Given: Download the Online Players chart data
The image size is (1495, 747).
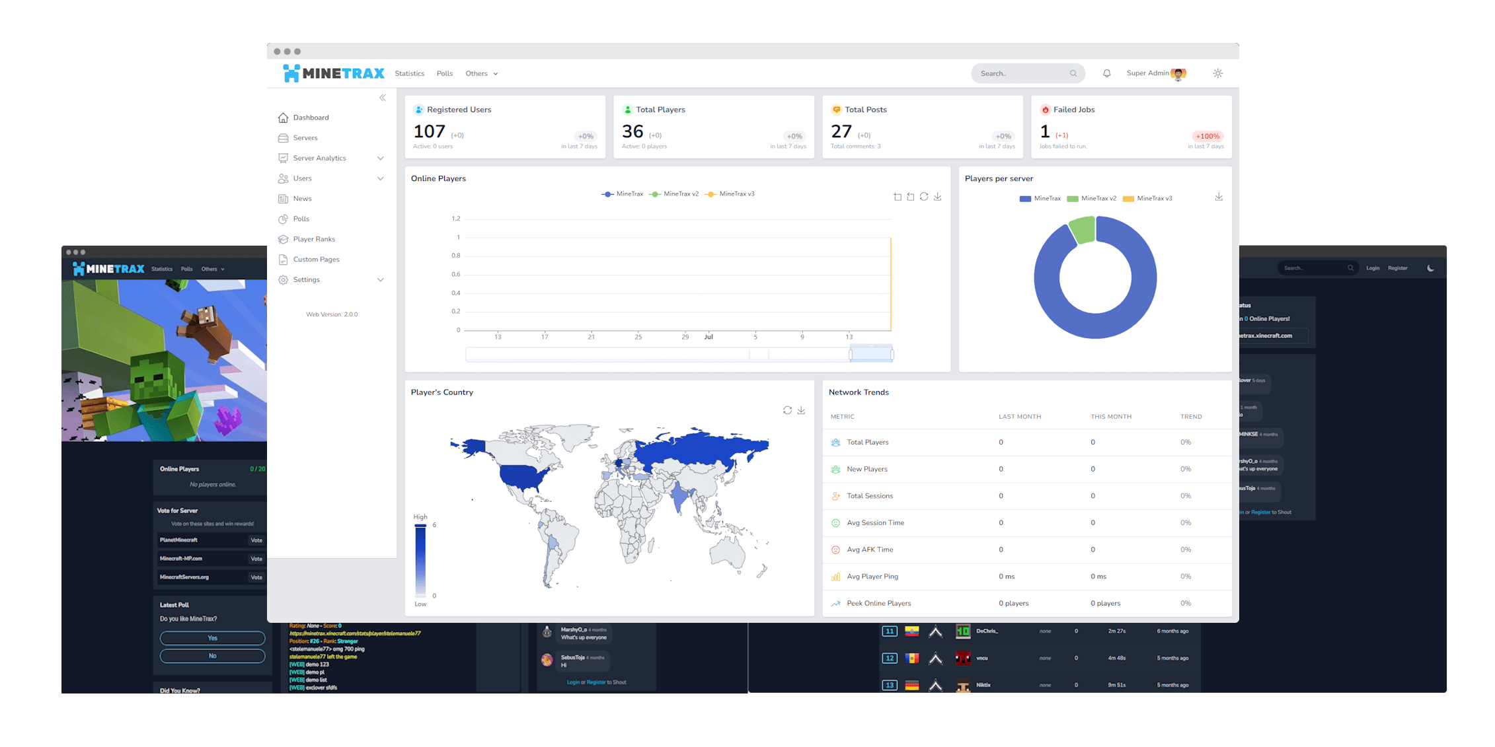Looking at the screenshot, I should click(937, 196).
